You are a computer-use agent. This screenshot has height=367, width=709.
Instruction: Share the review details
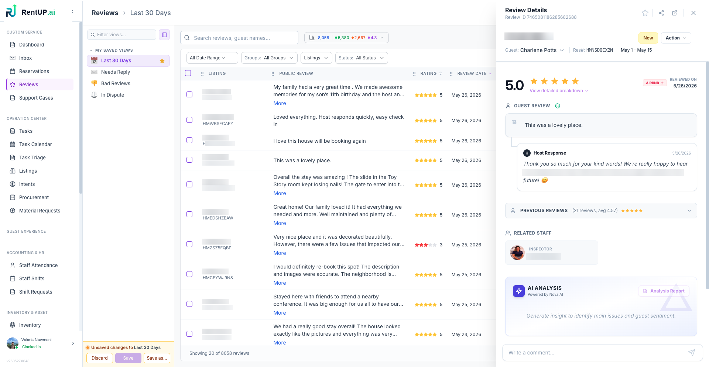(661, 13)
